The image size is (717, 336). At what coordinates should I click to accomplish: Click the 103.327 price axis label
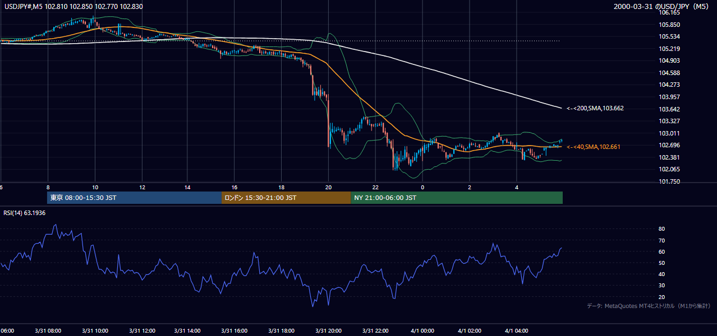[x=669, y=121]
